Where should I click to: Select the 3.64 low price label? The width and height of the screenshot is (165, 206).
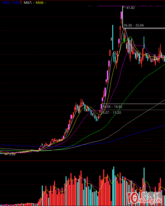coord(12,155)
